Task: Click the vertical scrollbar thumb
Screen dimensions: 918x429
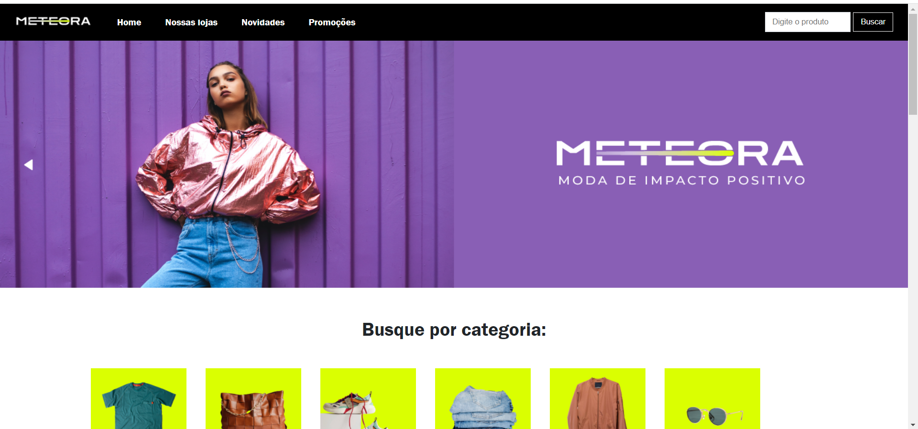Action: 913,64
